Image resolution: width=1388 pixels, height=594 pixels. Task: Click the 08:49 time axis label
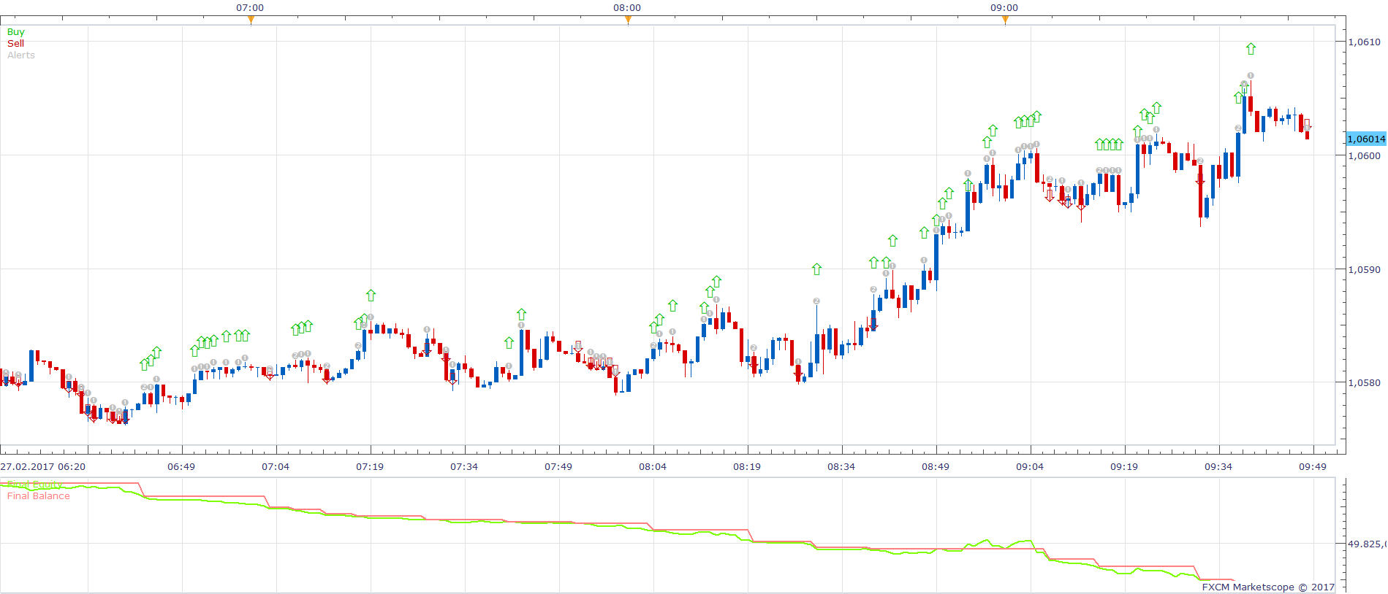pyautogui.click(x=936, y=466)
